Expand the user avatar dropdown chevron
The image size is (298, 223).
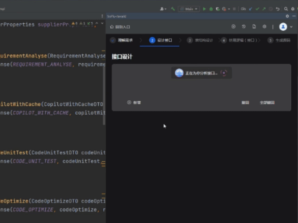[291, 27]
